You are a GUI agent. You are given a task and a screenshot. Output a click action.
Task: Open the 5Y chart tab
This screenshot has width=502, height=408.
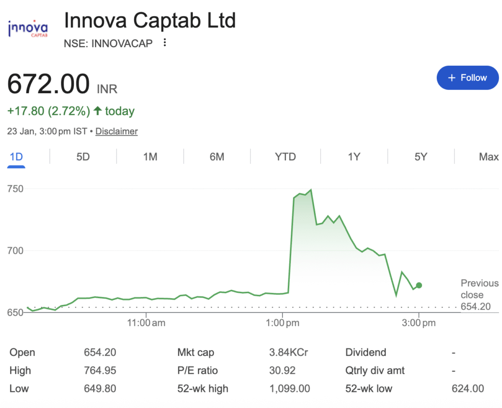coord(421,157)
